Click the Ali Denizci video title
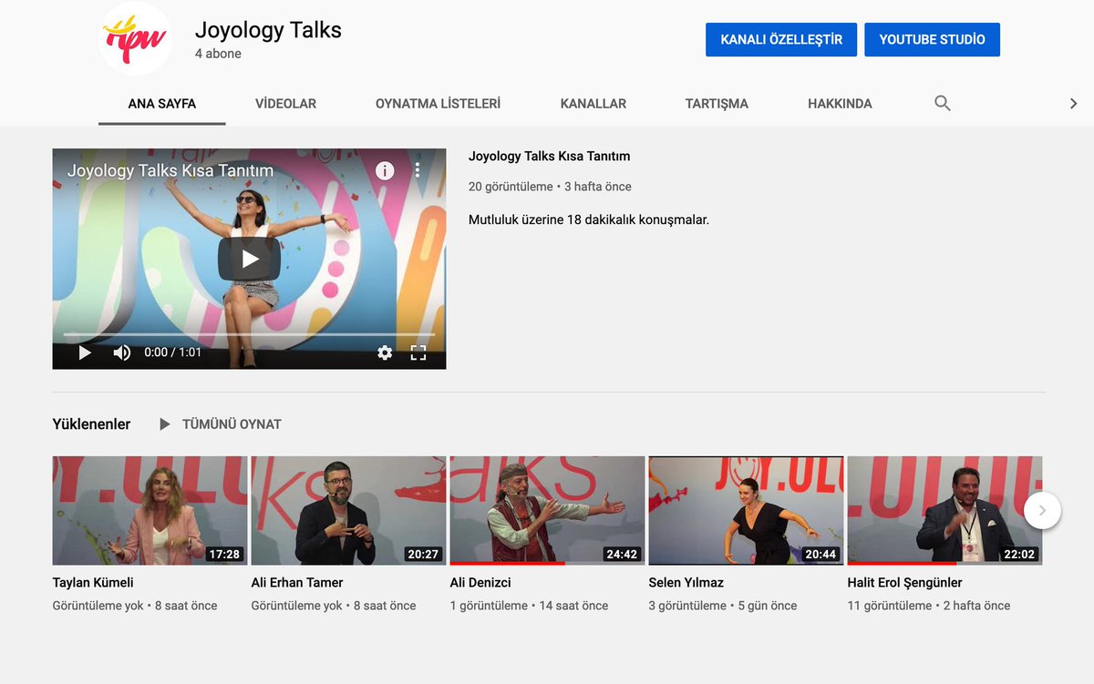The width and height of the screenshot is (1094, 684). coord(480,582)
